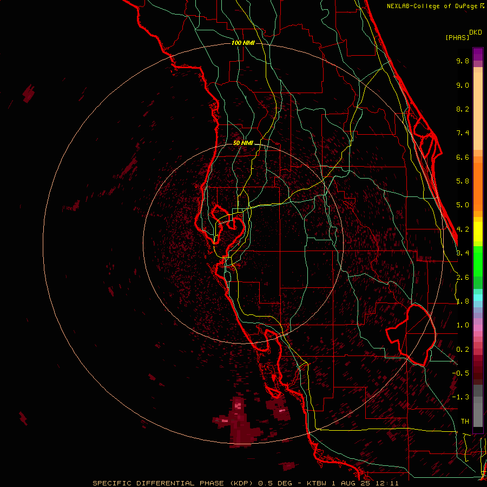The image size is (487, 487).
Task: Click the 7.4 value on color scale
Action: 463,133
